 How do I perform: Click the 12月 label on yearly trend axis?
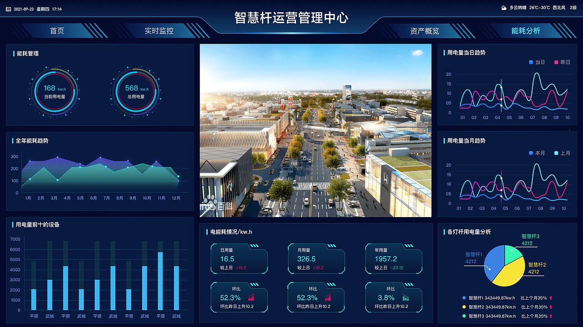click(x=176, y=198)
